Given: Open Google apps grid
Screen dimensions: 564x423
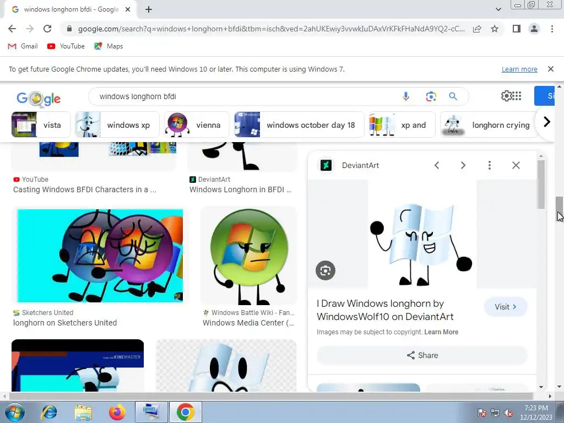Looking at the screenshot, I should [x=517, y=96].
